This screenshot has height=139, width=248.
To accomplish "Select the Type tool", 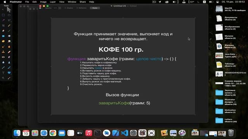I will 3,73.
